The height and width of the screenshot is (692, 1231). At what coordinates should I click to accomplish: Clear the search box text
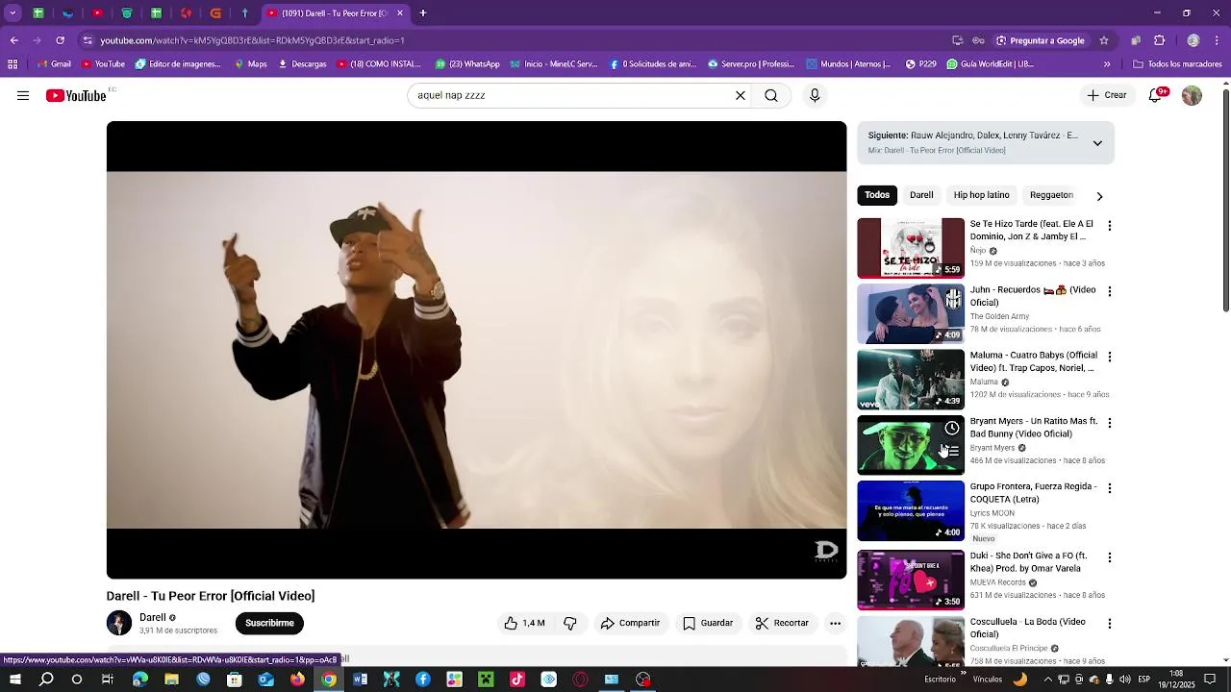coord(741,95)
